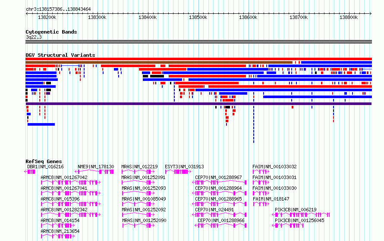Open the RefSeq Genes track title
Screen dimensions: 384x241
click(44, 161)
